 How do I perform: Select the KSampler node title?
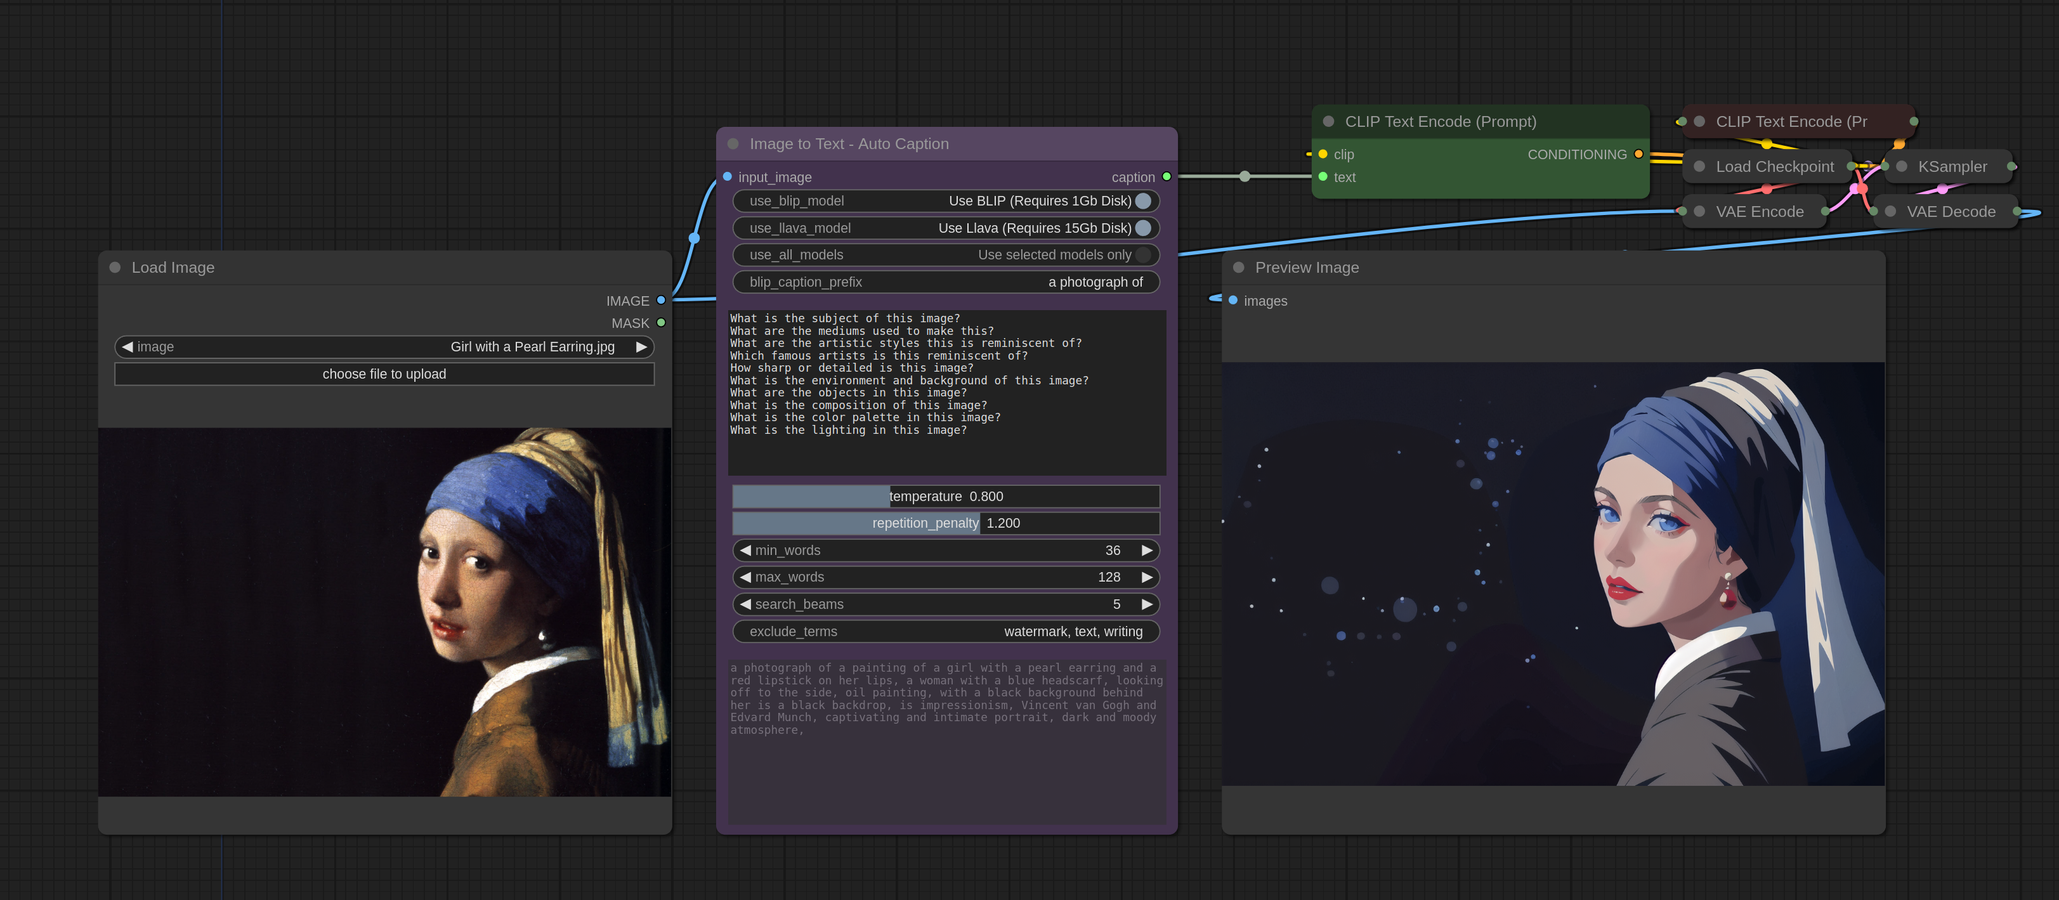tap(1952, 166)
